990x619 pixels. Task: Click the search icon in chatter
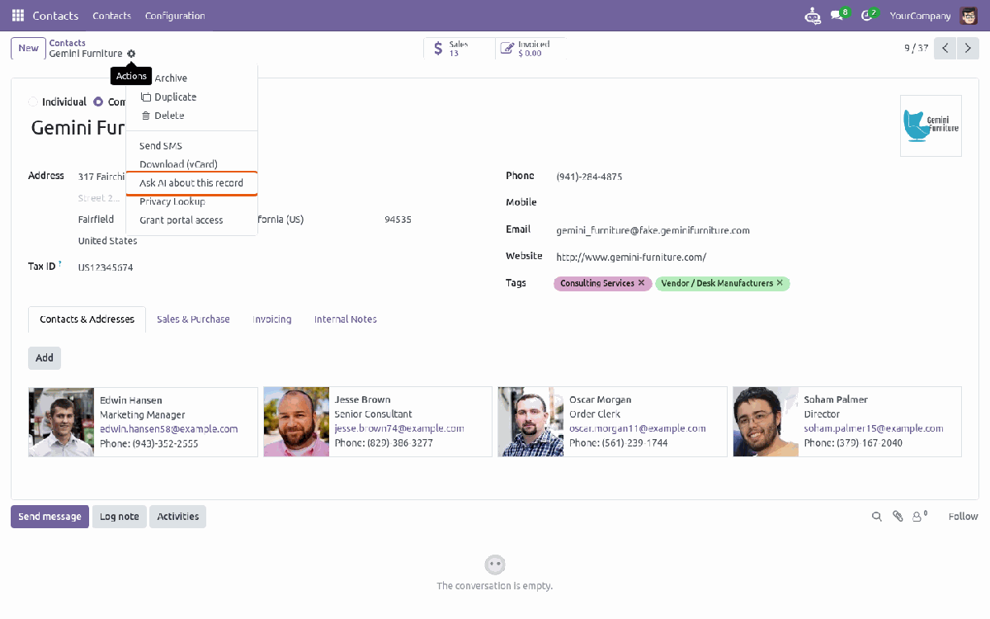877,517
